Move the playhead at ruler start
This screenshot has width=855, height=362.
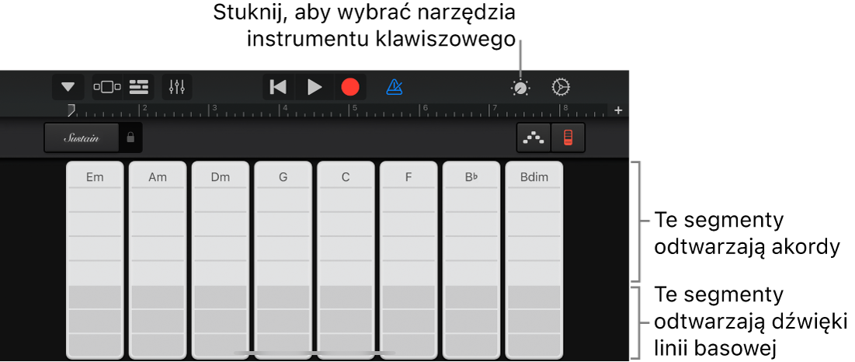[x=71, y=110]
